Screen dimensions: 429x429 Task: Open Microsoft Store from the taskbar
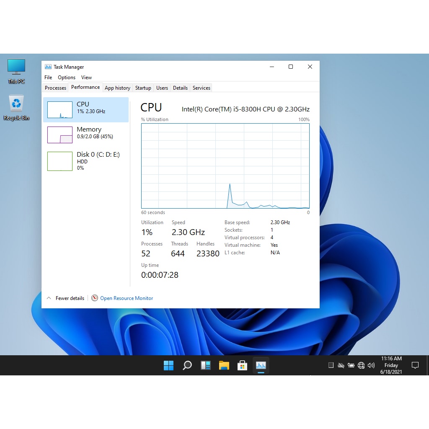(243, 365)
